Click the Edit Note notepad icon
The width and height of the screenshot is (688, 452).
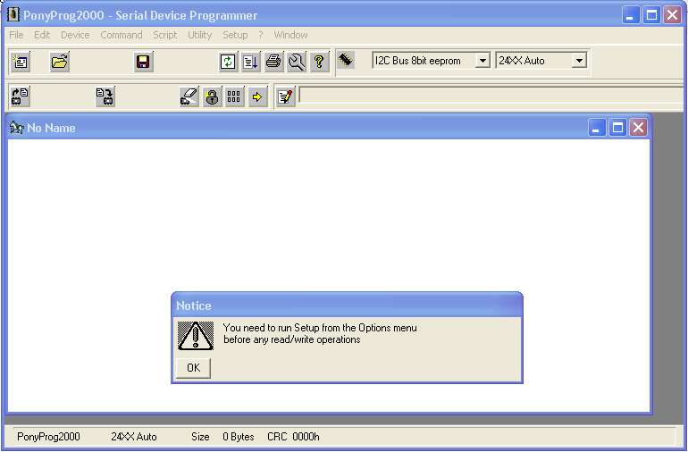tap(284, 96)
